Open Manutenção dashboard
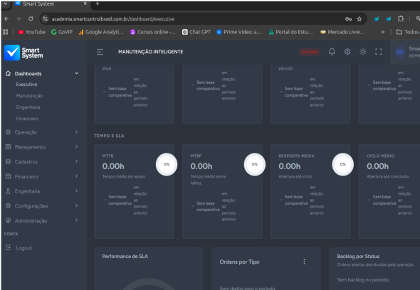The image size is (420, 290). click(x=29, y=96)
